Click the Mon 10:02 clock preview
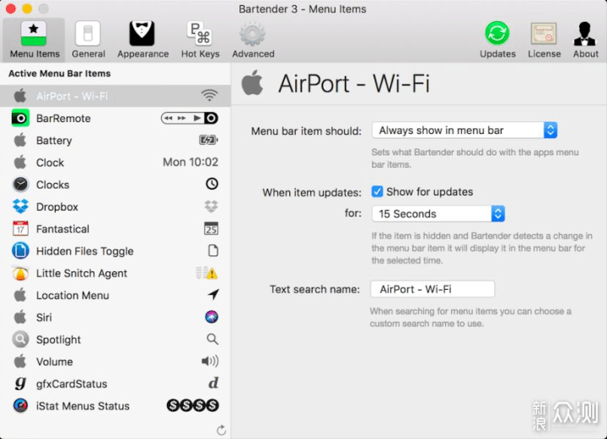This screenshot has height=439, width=607. pos(190,162)
